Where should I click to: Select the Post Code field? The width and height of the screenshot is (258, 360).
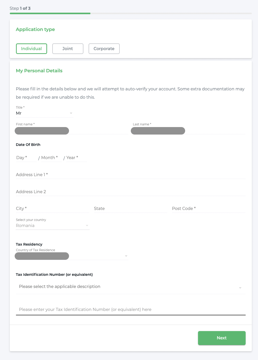coord(209,208)
